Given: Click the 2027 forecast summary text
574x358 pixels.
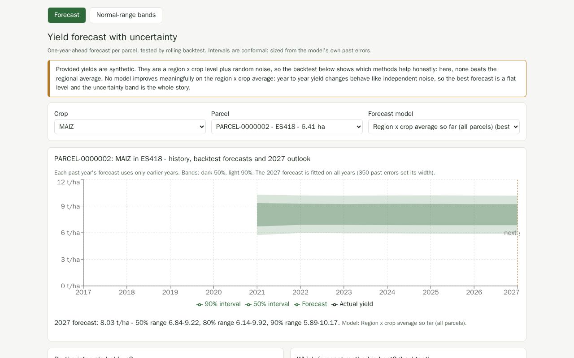Looking at the screenshot, I should (x=197, y=323).
